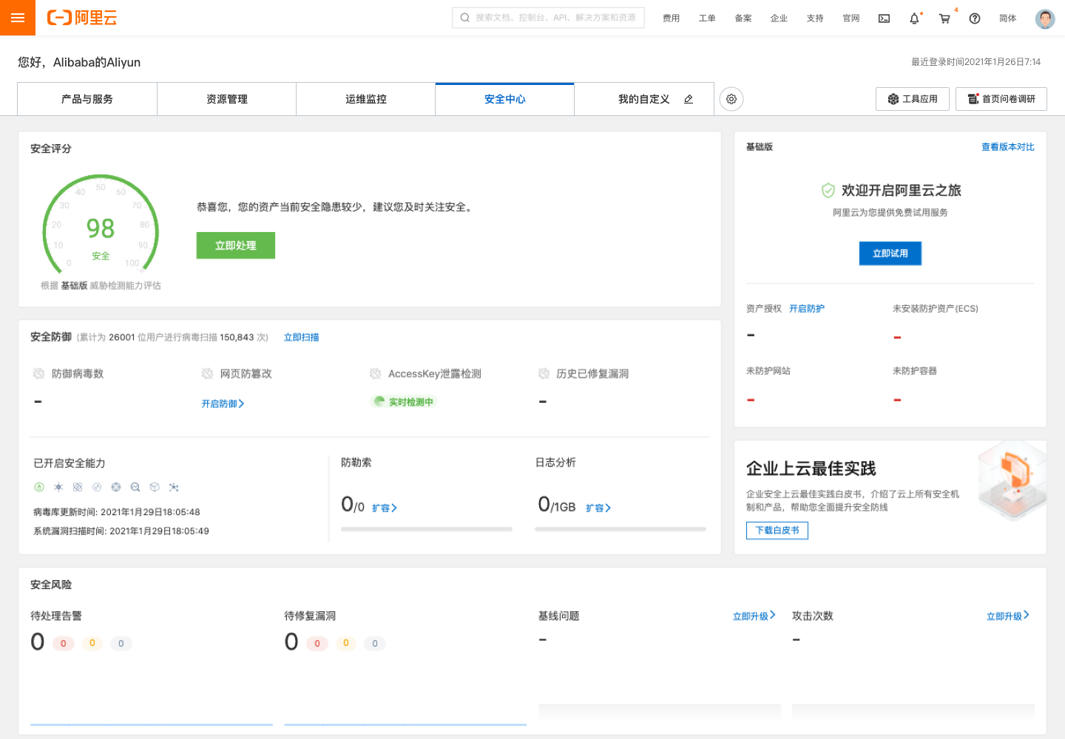Switch language via 简体
This screenshot has height=739, width=1065.
tap(1007, 18)
